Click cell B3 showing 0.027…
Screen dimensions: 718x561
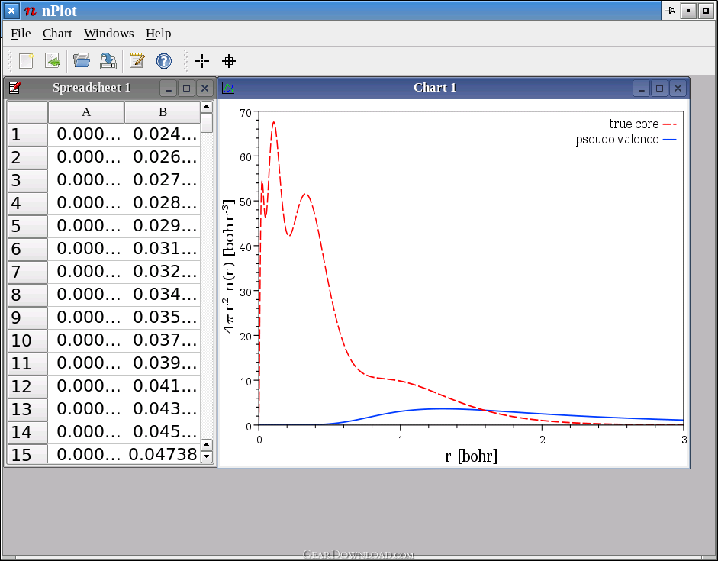coord(163,180)
